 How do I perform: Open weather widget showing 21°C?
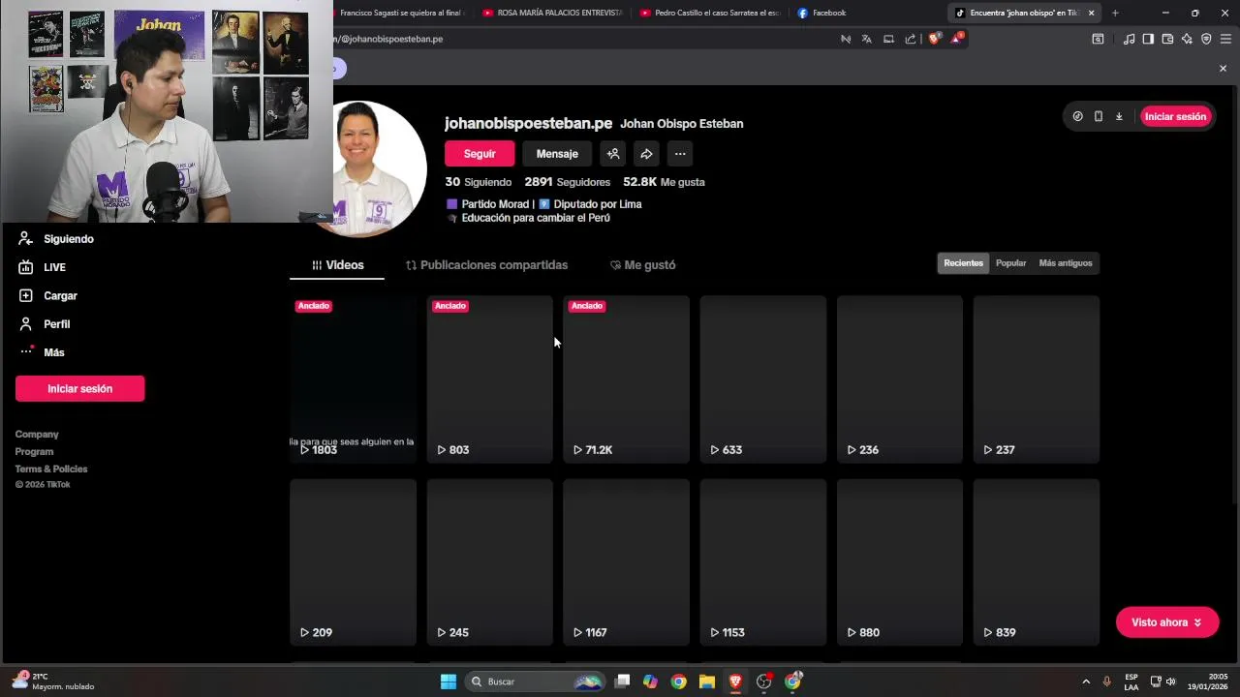[x=54, y=682]
